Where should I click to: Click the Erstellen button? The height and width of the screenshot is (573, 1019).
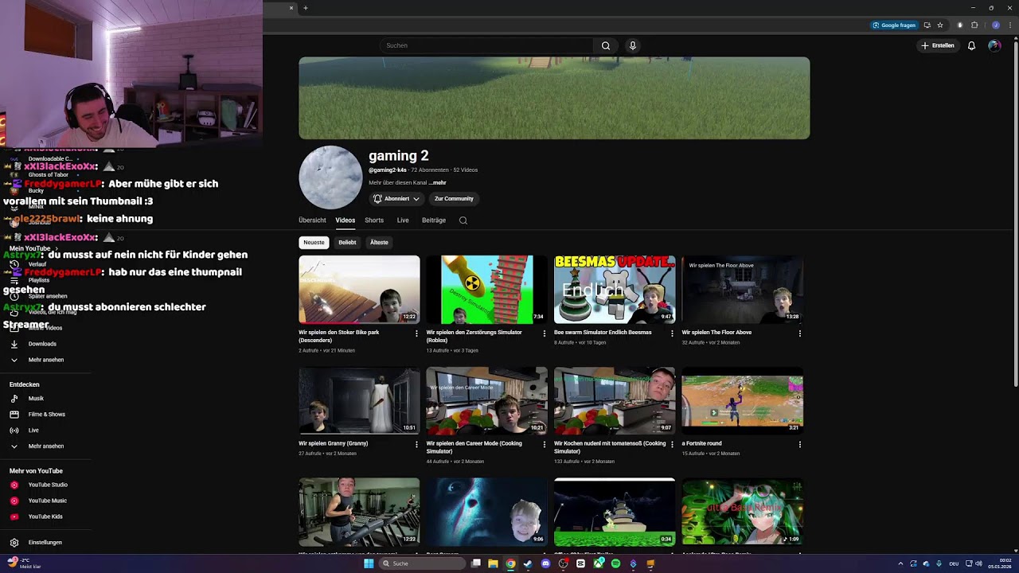point(937,45)
